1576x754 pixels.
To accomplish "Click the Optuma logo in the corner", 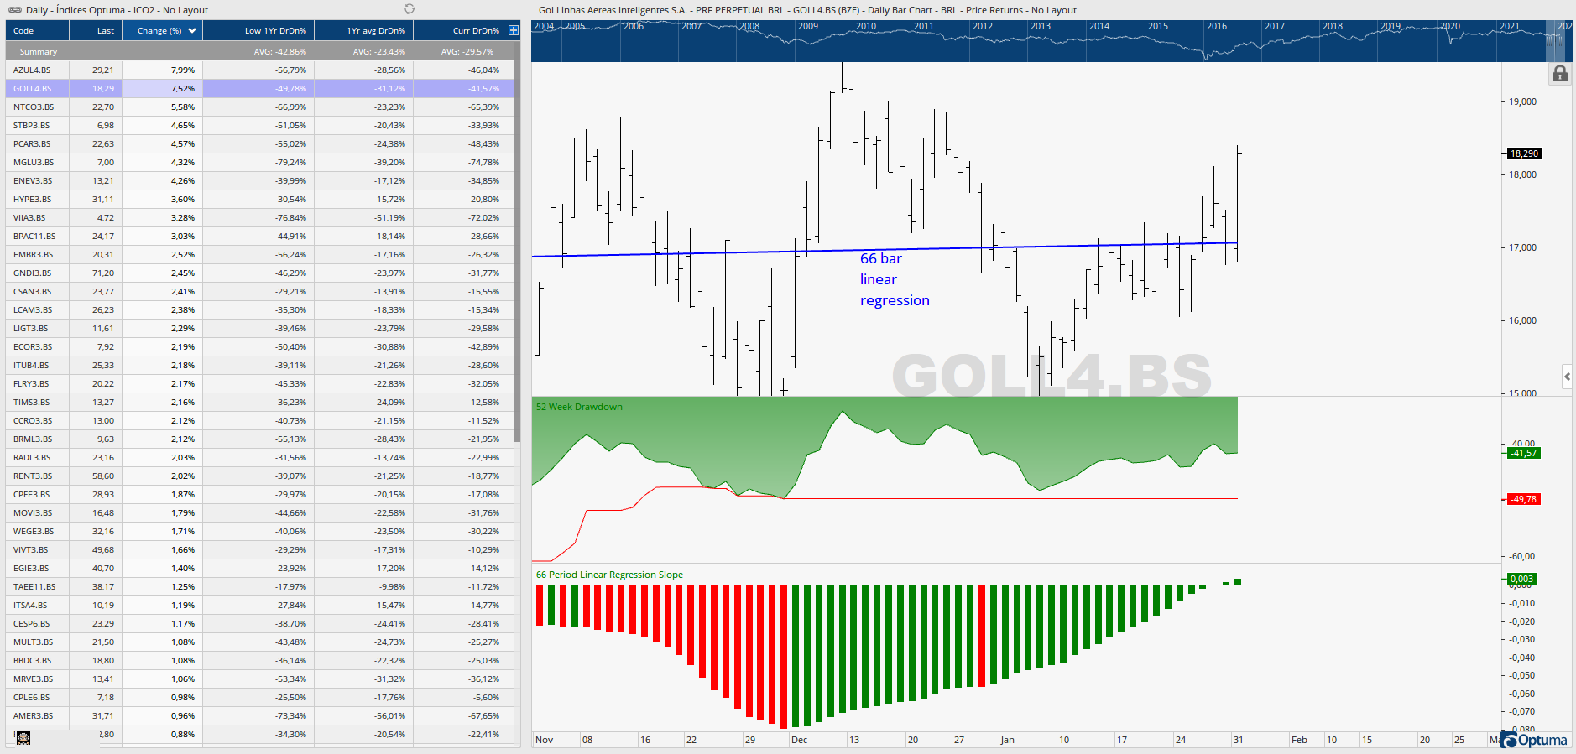I will point(1533,740).
